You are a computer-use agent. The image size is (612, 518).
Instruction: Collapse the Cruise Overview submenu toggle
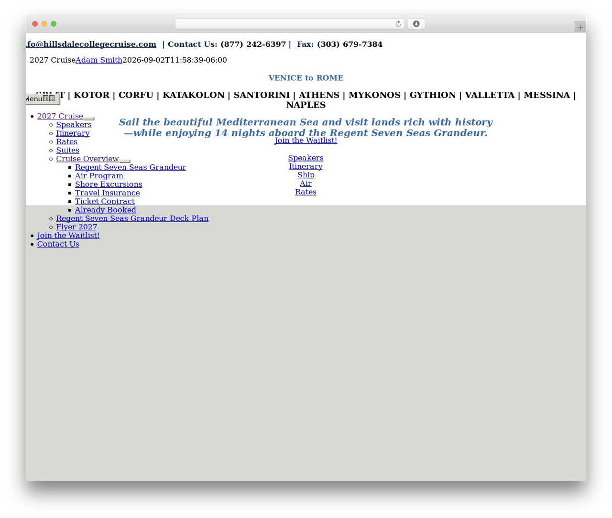tap(125, 161)
